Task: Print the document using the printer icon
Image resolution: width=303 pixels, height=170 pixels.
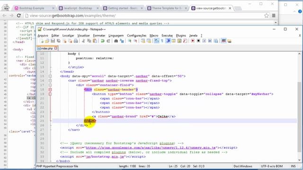Action: coord(76,41)
